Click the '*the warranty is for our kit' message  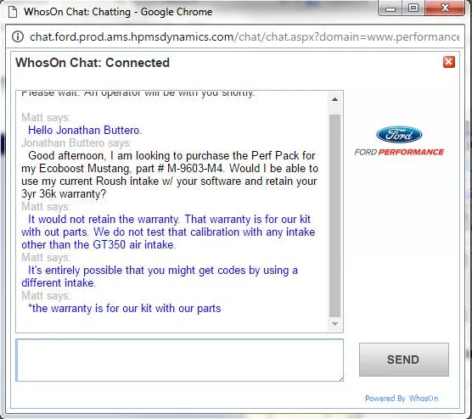click(x=125, y=309)
